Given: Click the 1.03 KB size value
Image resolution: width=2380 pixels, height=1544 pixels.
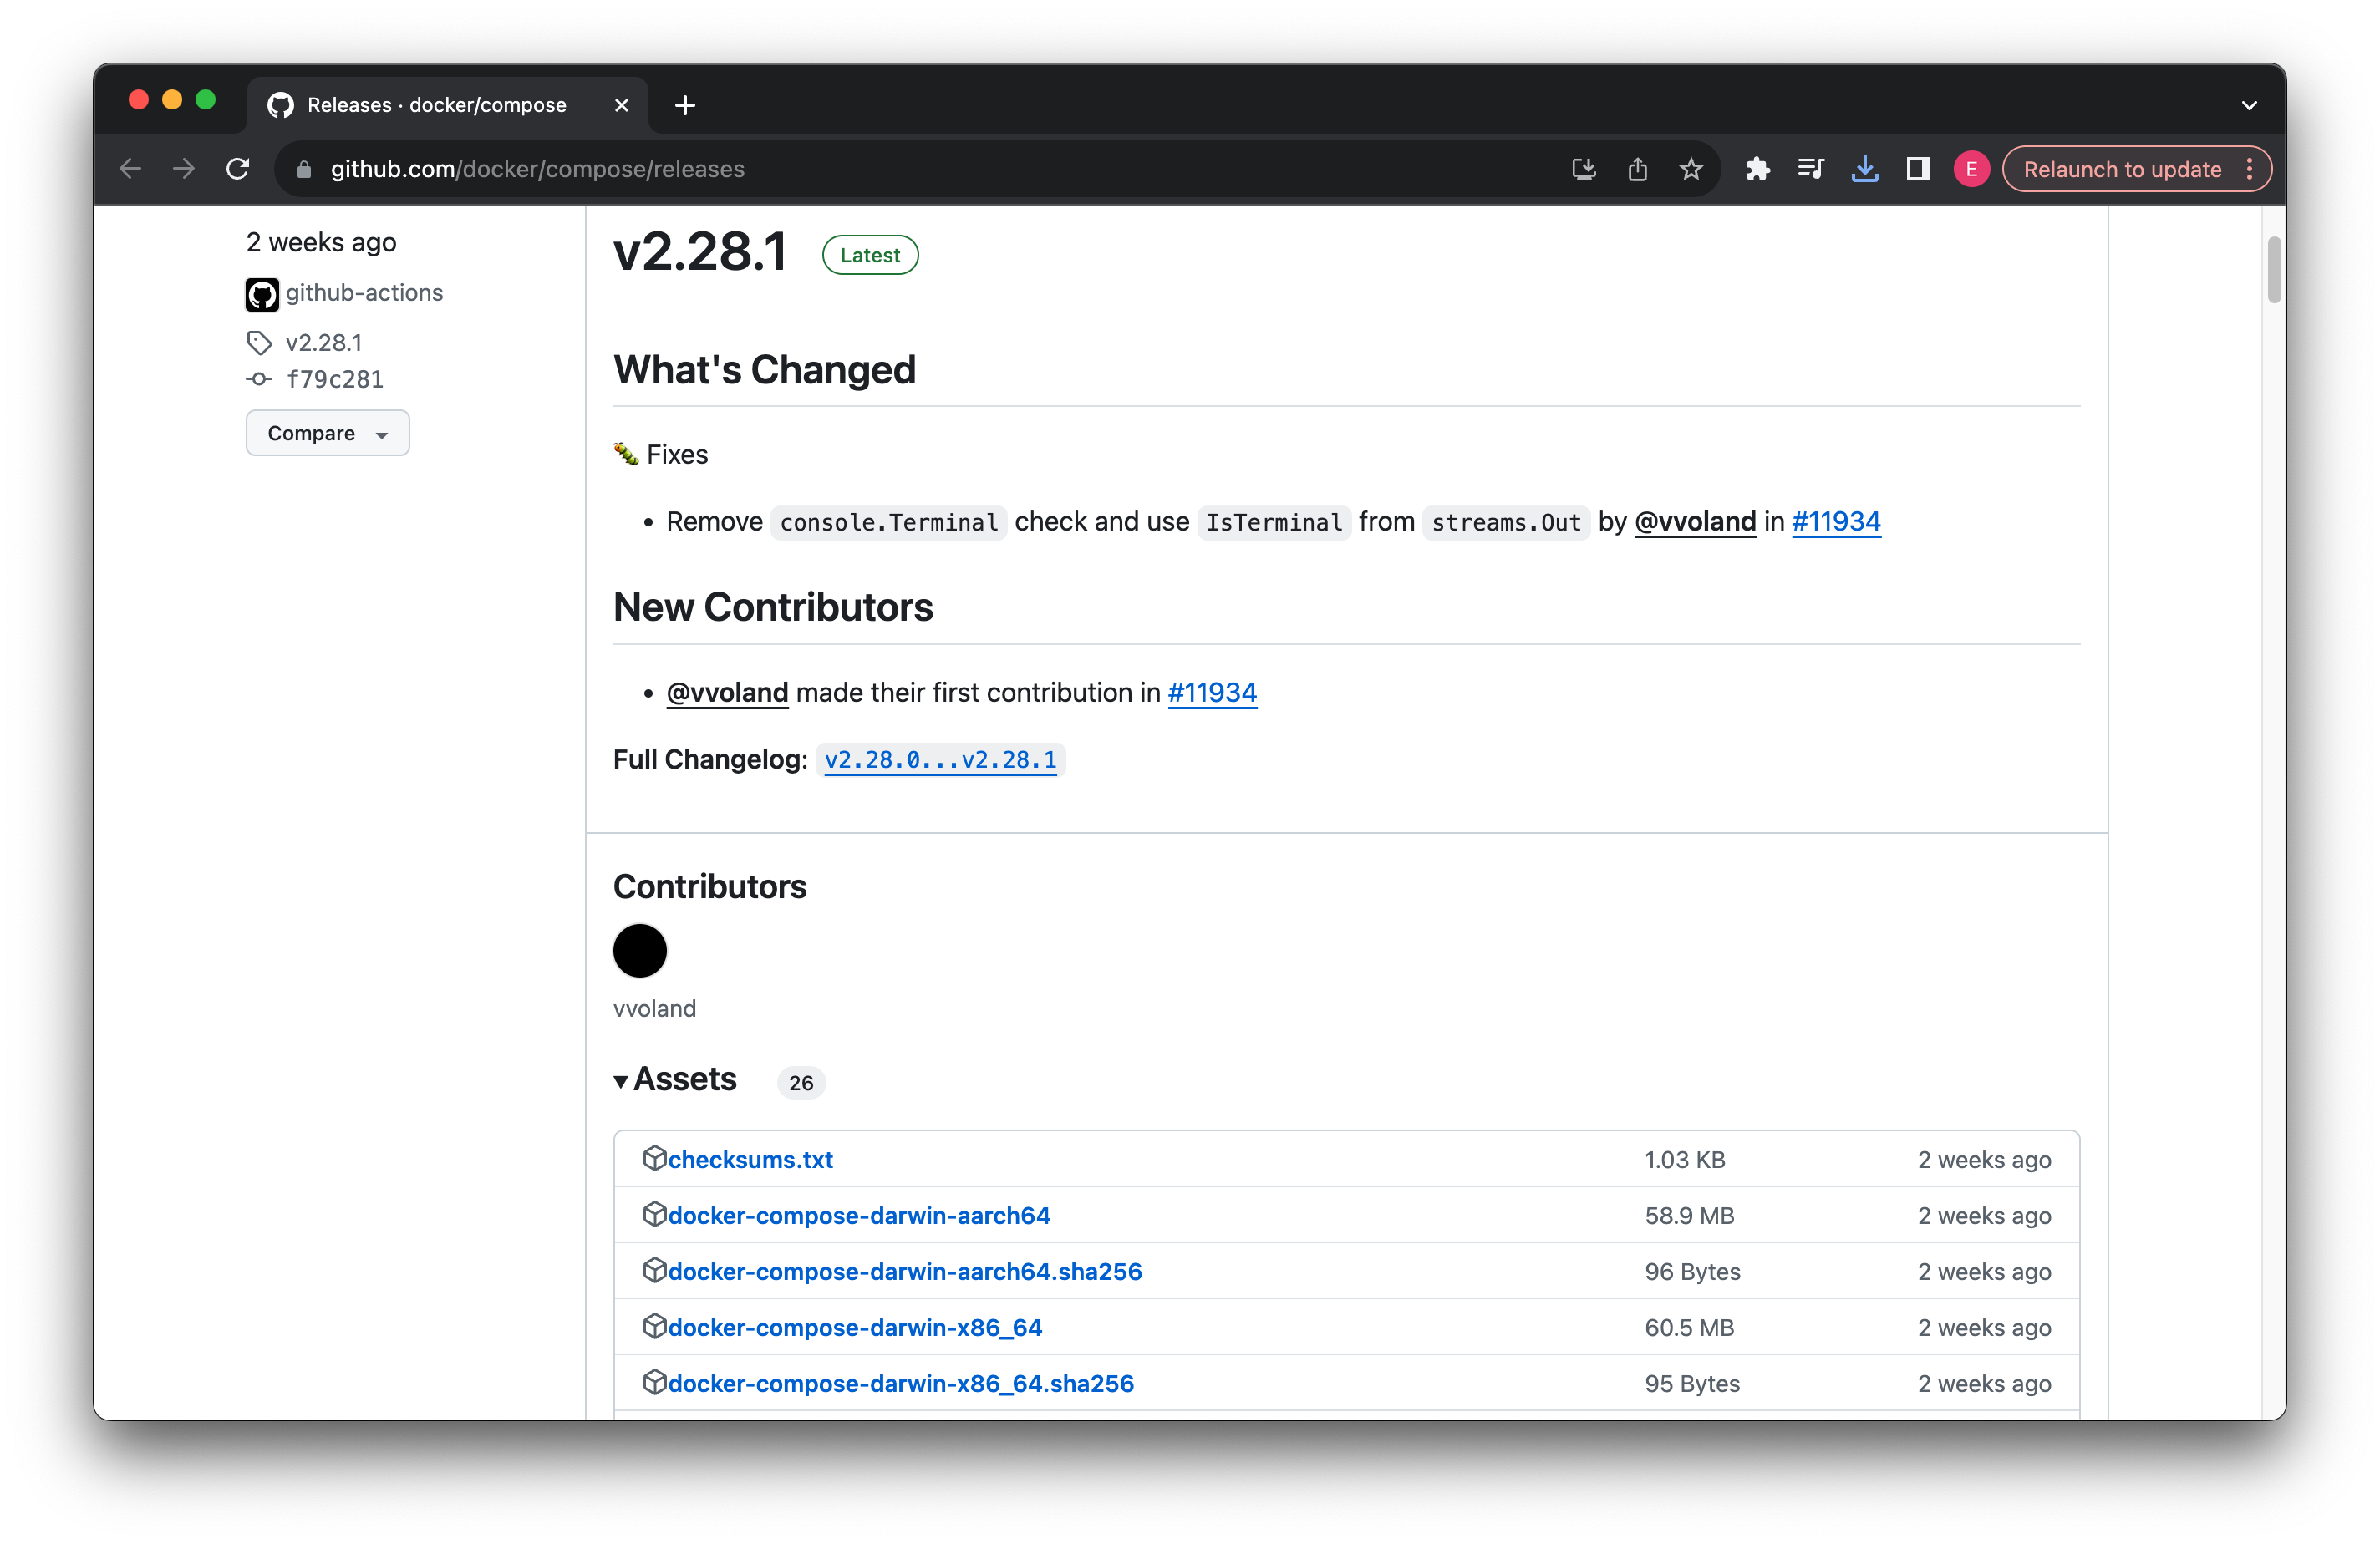Looking at the screenshot, I should pyautogui.click(x=1685, y=1159).
